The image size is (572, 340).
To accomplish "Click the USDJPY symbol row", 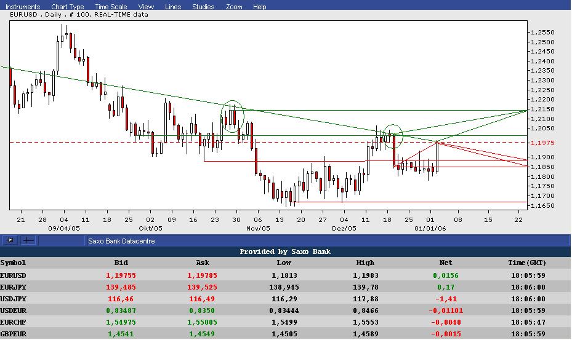I will coord(286,299).
